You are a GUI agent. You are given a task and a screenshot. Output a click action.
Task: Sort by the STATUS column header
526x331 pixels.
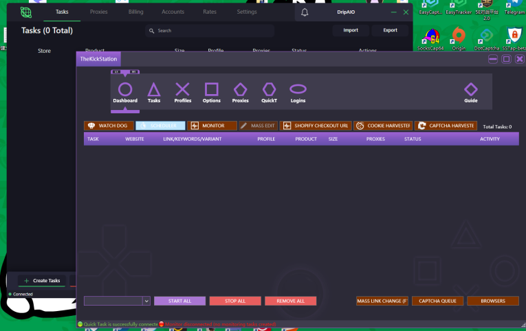(x=413, y=139)
